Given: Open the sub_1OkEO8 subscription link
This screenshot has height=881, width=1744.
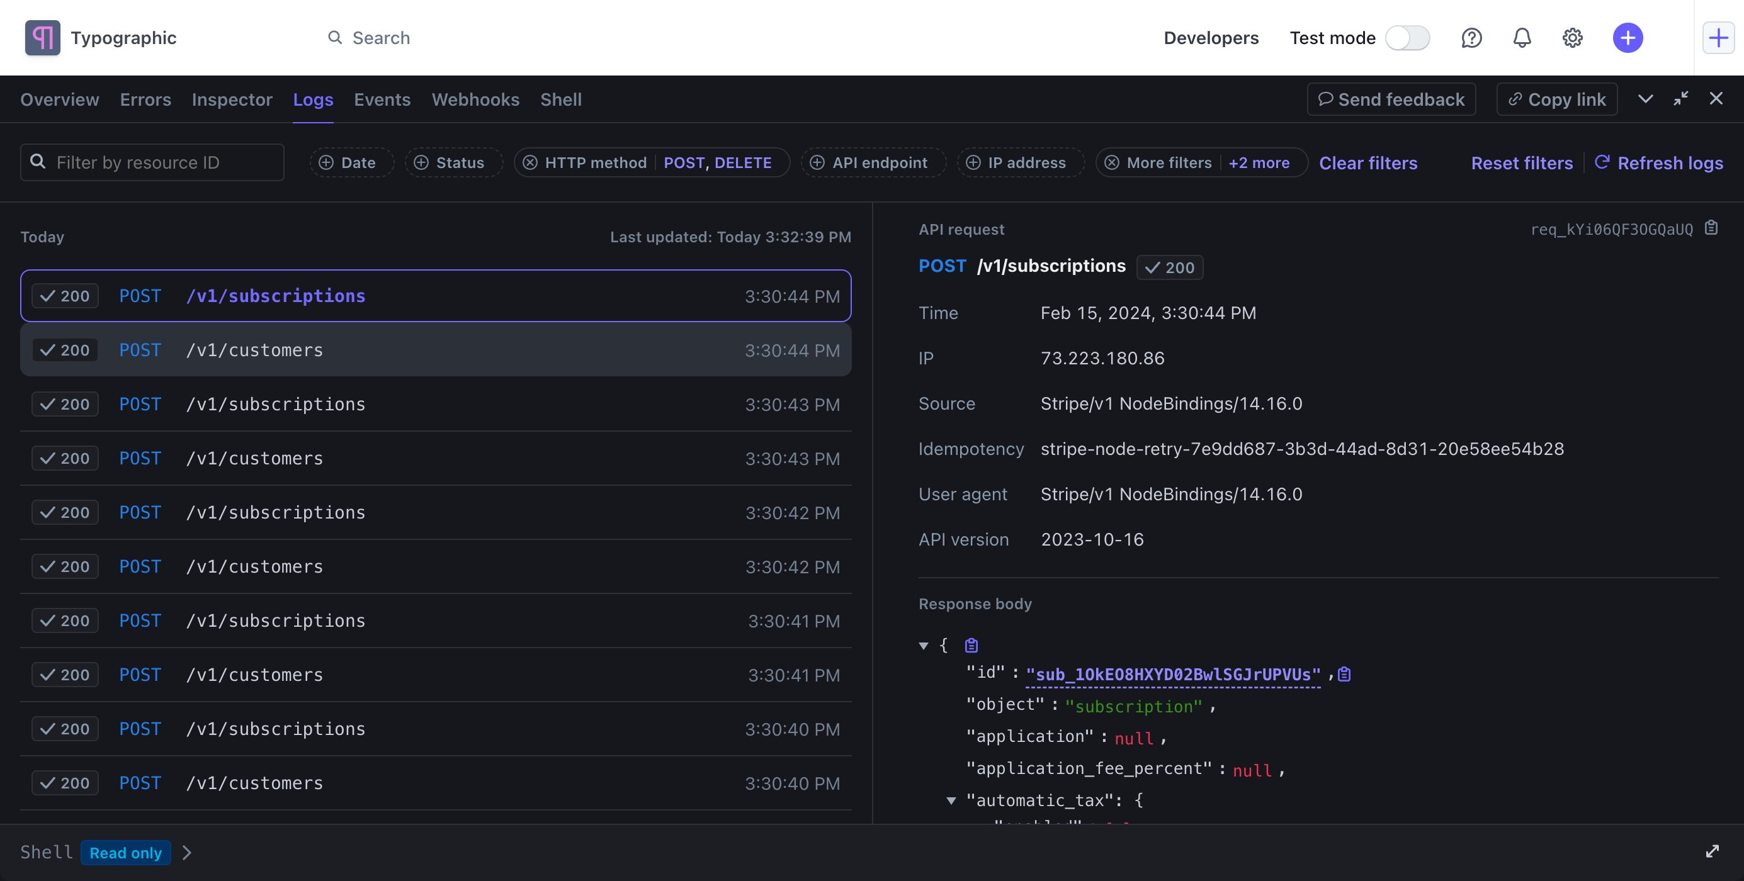Looking at the screenshot, I should (x=1171, y=673).
